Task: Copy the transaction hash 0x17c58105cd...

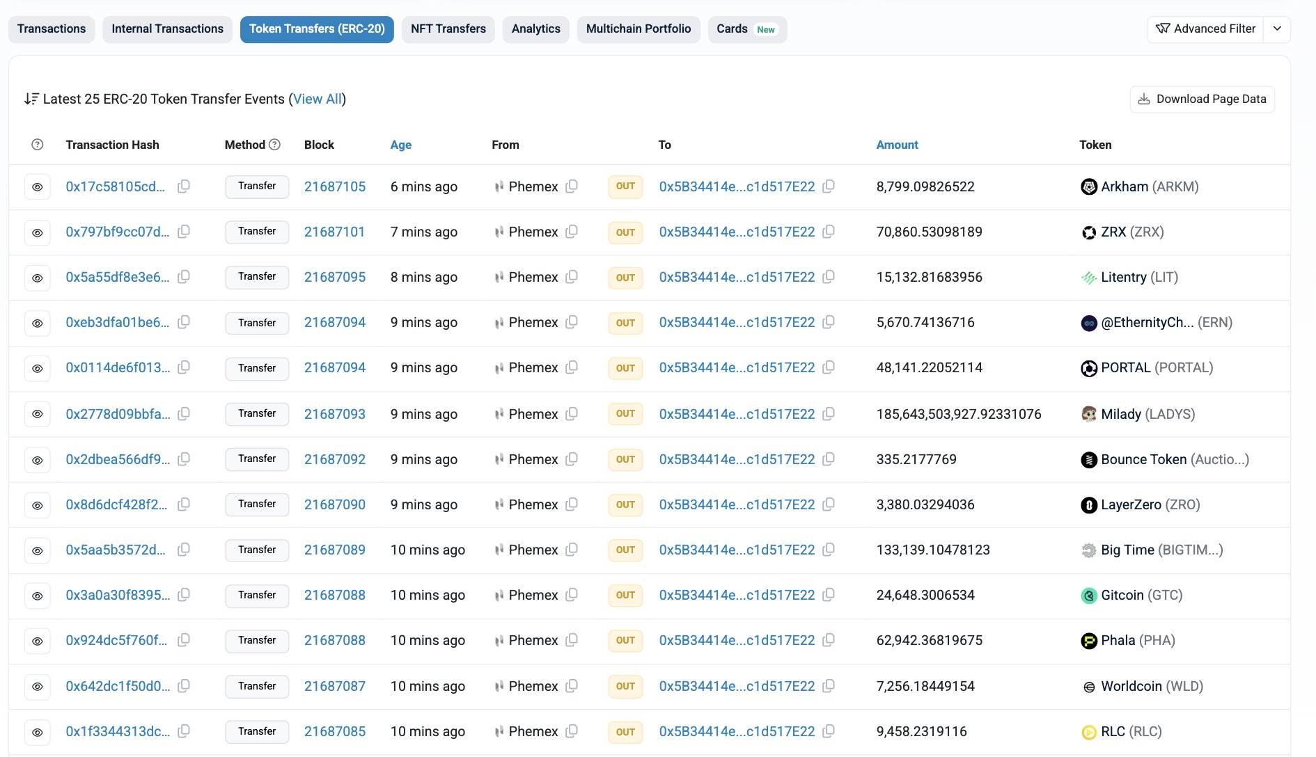Action: (x=183, y=186)
